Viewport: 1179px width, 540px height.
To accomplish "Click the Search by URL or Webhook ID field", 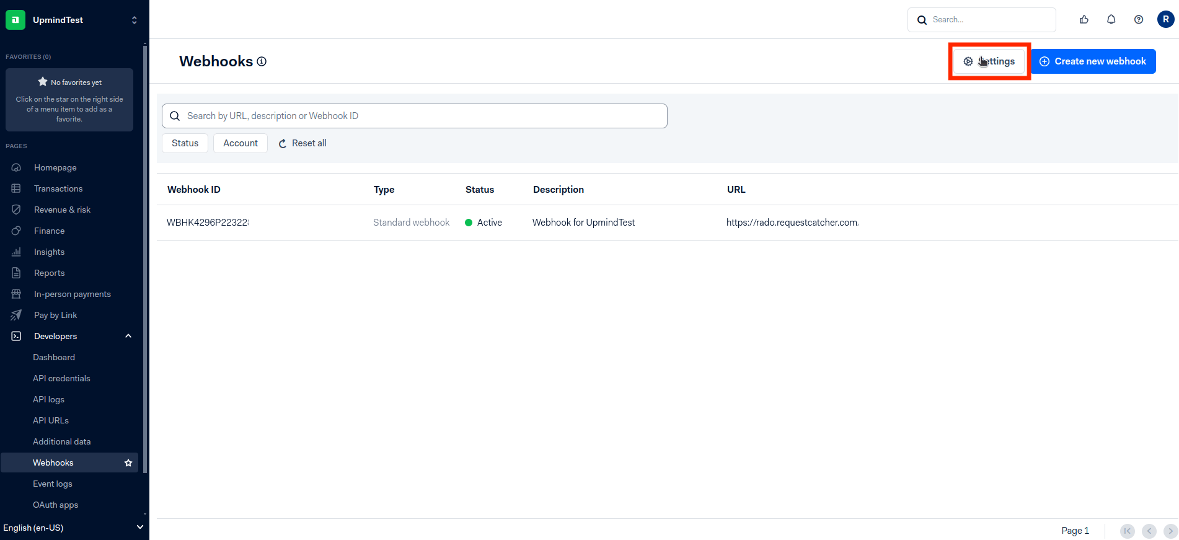I will coord(415,116).
